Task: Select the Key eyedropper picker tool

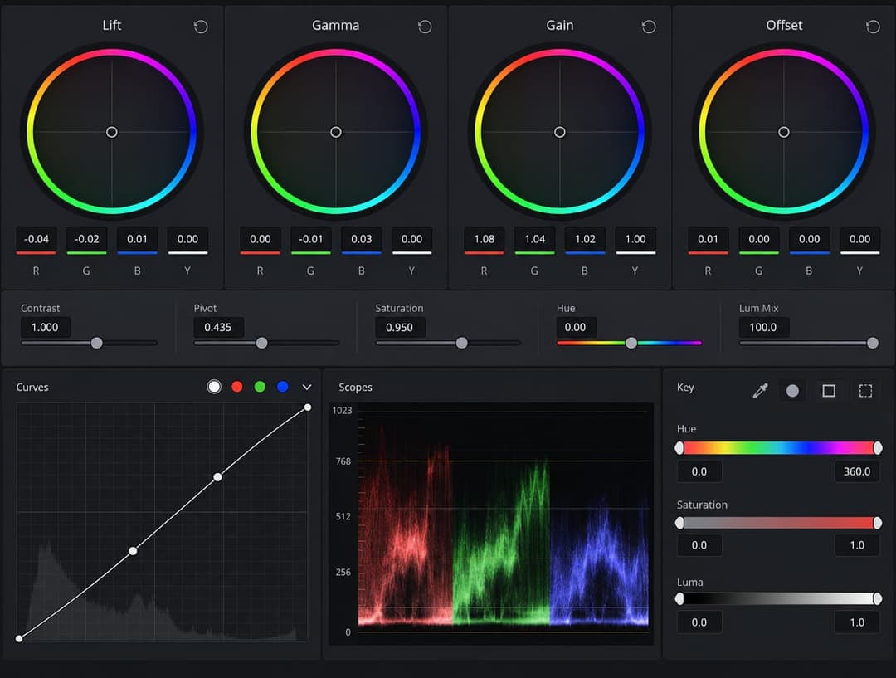Action: pos(760,390)
